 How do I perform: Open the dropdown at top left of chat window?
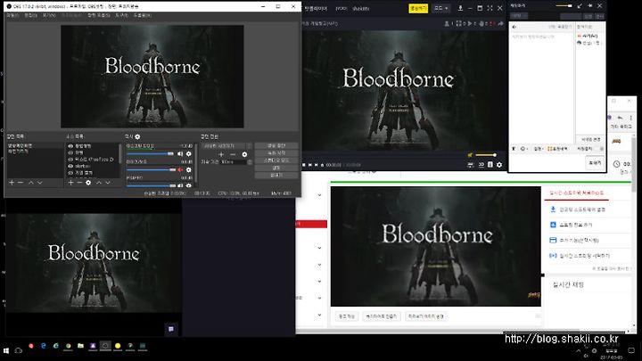(519, 16)
